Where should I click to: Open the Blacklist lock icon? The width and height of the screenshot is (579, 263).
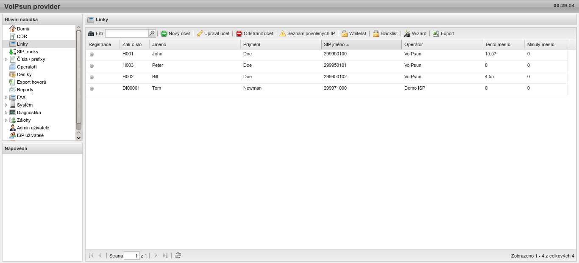coord(376,33)
